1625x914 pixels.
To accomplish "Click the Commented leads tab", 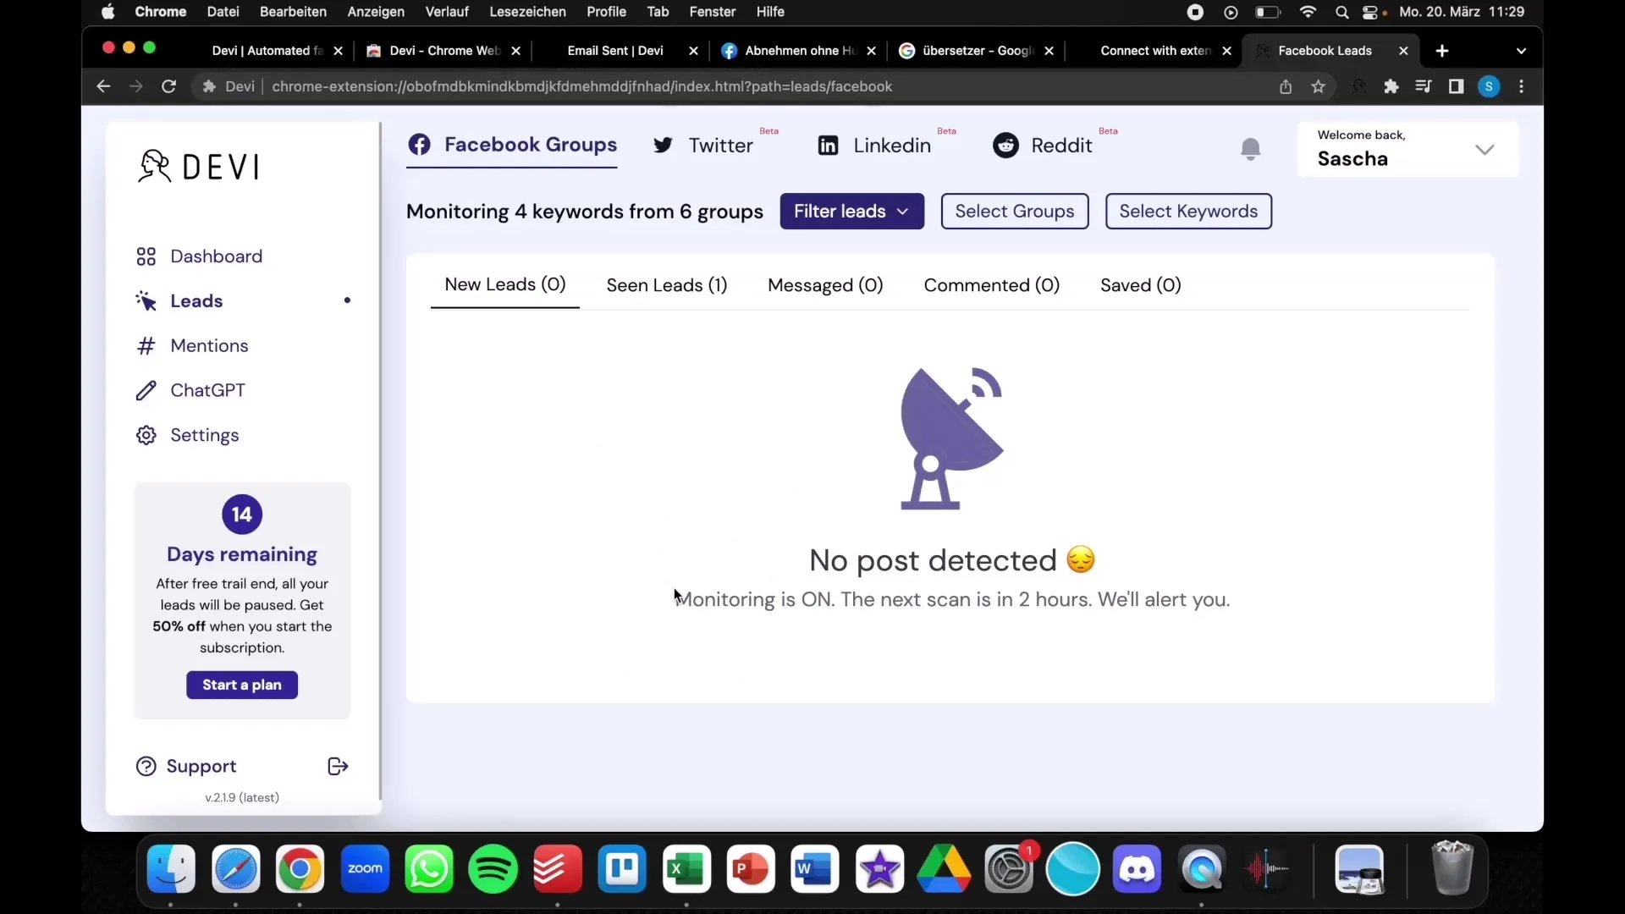I will (x=991, y=284).
